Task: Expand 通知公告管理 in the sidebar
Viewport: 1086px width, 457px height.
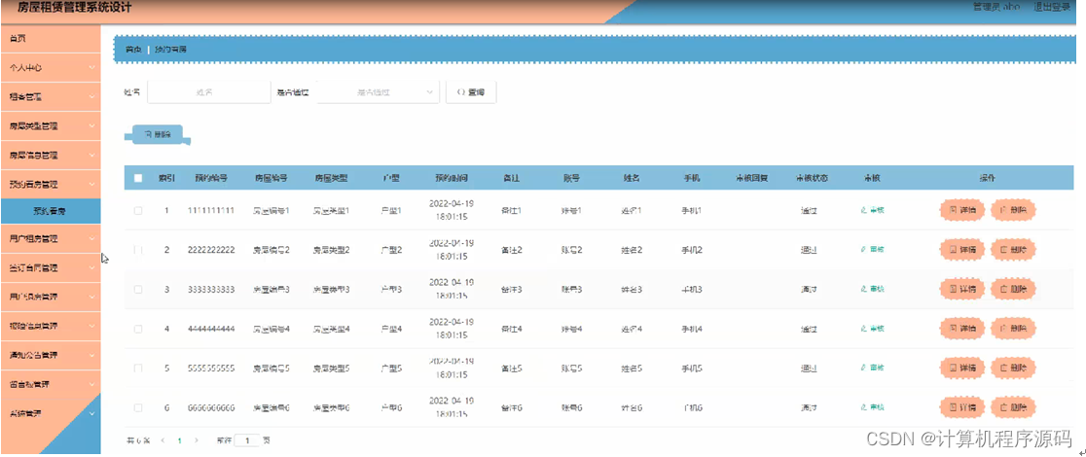Action: pyautogui.click(x=50, y=355)
